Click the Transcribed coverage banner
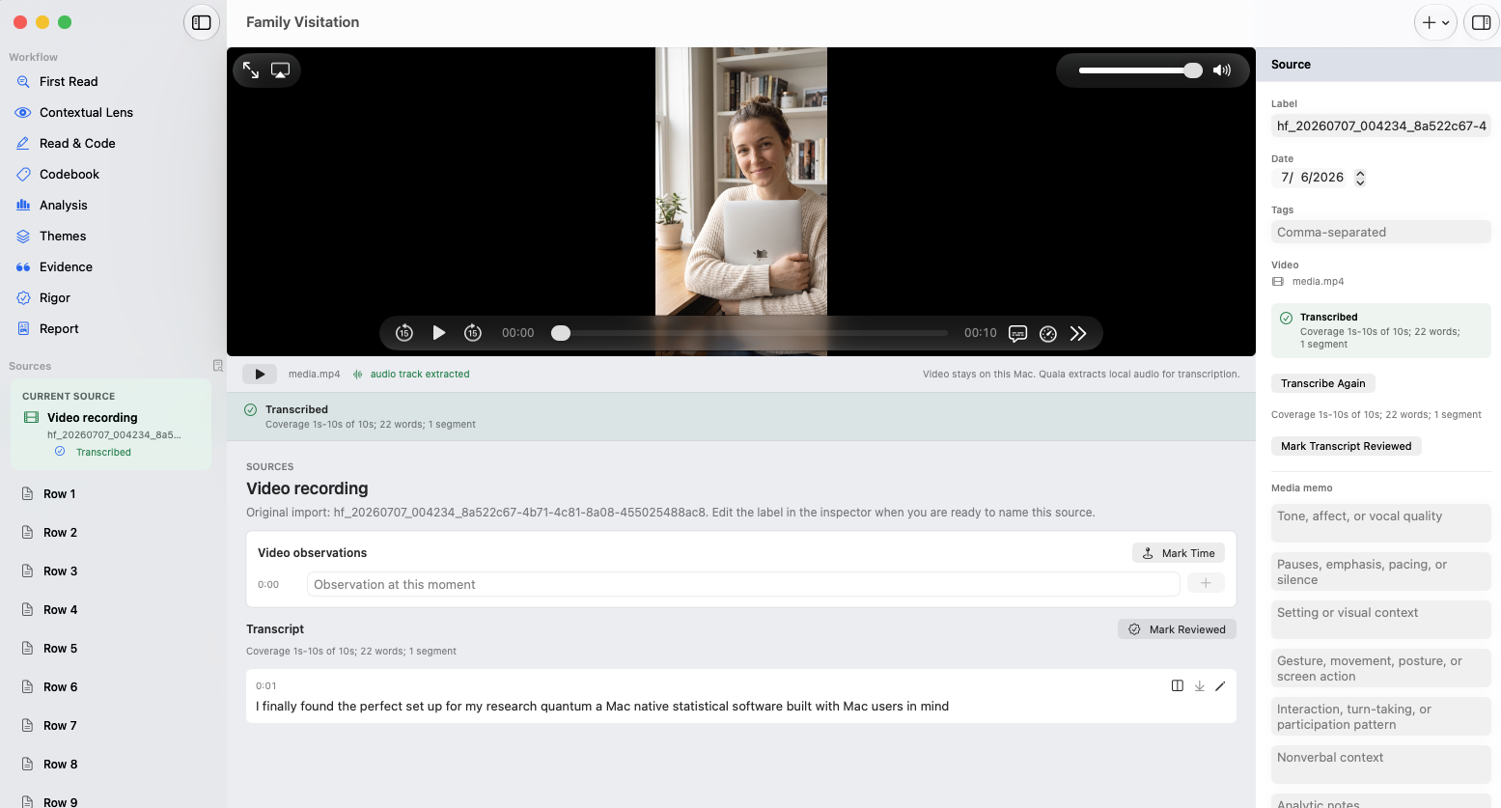This screenshot has width=1501, height=808. (741, 417)
